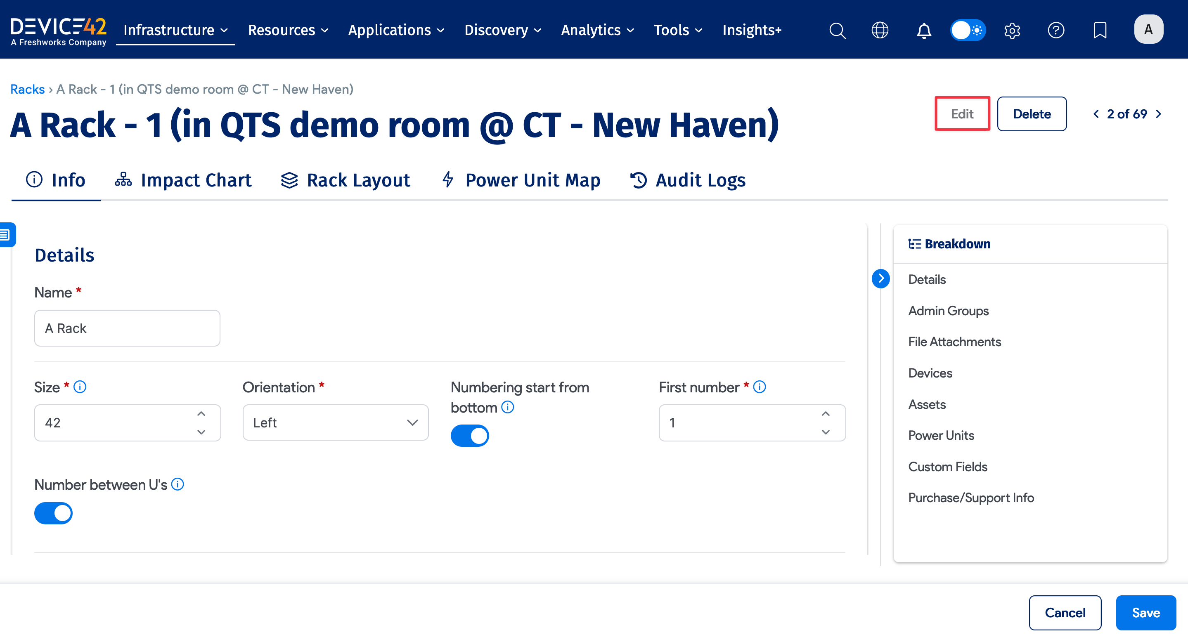
Task: Click the Size field info icon
Action: [80, 387]
